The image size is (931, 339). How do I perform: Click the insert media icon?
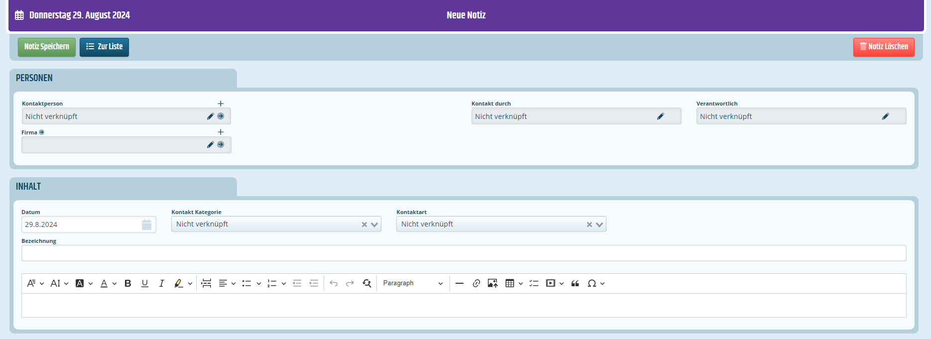[551, 283]
